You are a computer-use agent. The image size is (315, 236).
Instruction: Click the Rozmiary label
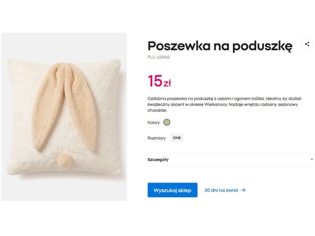click(157, 138)
